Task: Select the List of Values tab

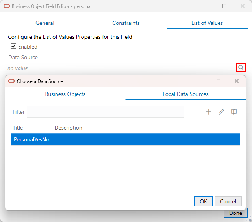Action: click(207, 23)
